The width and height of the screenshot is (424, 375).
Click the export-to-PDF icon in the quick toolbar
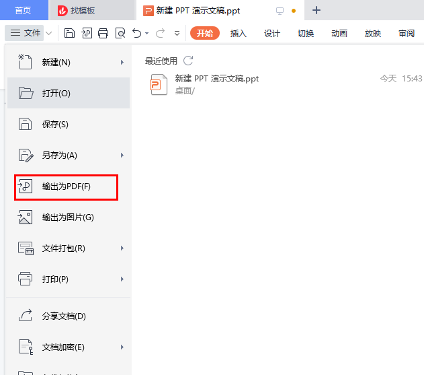87,34
